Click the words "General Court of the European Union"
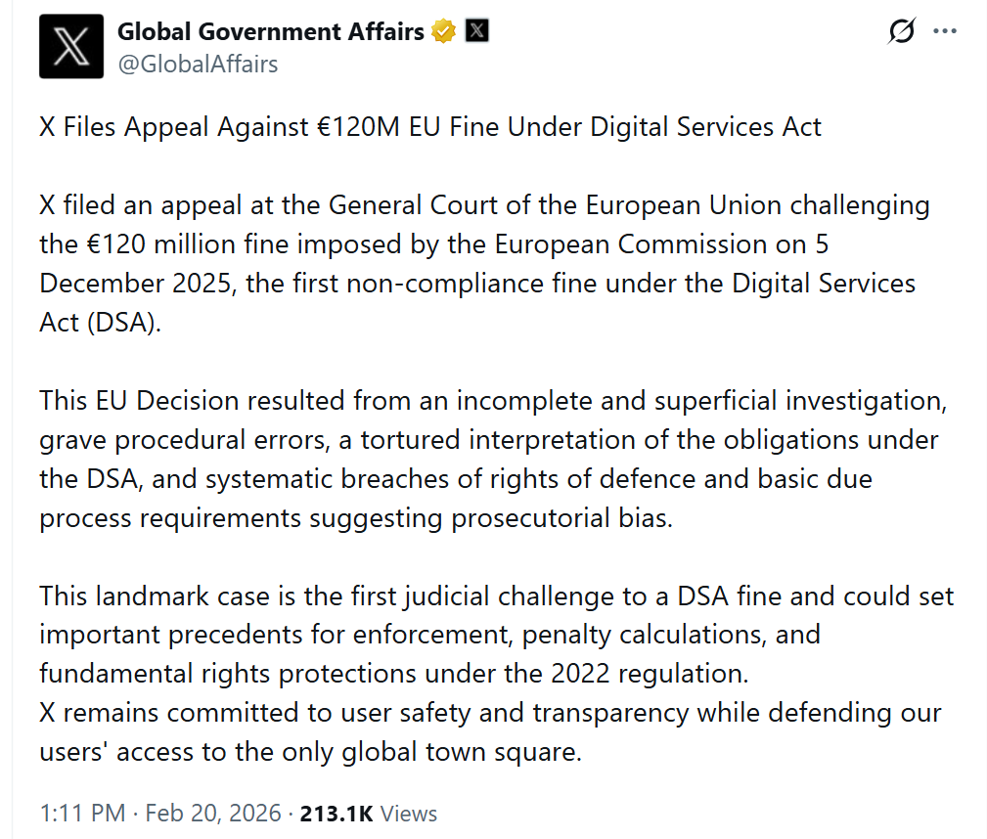The width and height of the screenshot is (987, 839). click(x=555, y=206)
